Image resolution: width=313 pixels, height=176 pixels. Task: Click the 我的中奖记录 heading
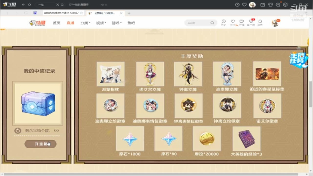pyautogui.click(x=39, y=71)
